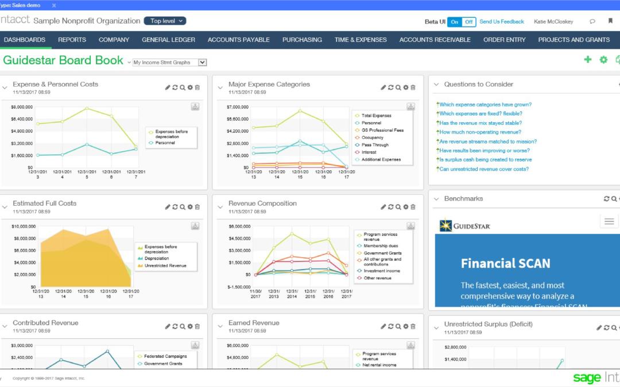
Task: Collapse the Benchmarks panel
Action: pos(437,198)
